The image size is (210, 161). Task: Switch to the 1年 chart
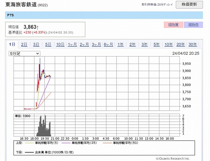(x=121, y=44)
